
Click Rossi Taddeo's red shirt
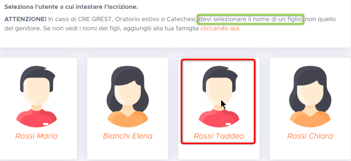(x=219, y=119)
